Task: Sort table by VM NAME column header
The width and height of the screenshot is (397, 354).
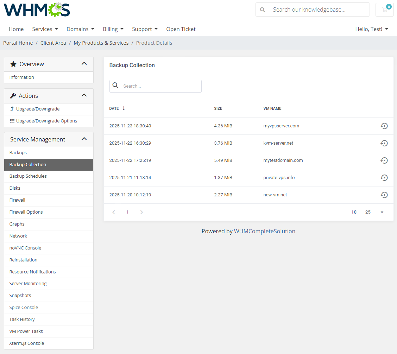Action: (272, 108)
